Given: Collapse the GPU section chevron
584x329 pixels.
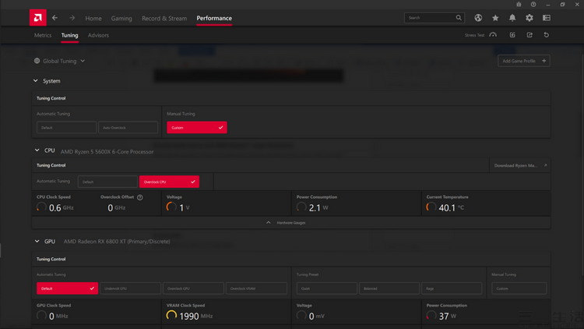Looking at the screenshot, I should click(x=37, y=242).
